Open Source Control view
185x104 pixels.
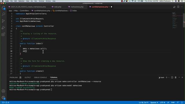point(3,21)
